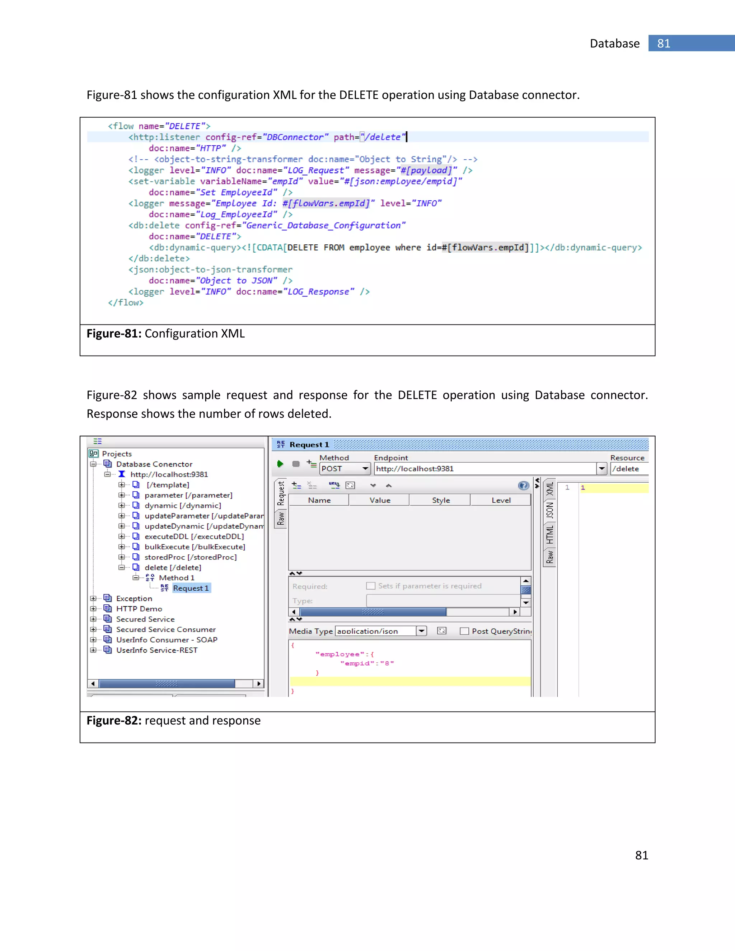Click the list icon above the Projects tree
The width and height of the screenshot is (735, 951).
click(98, 441)
